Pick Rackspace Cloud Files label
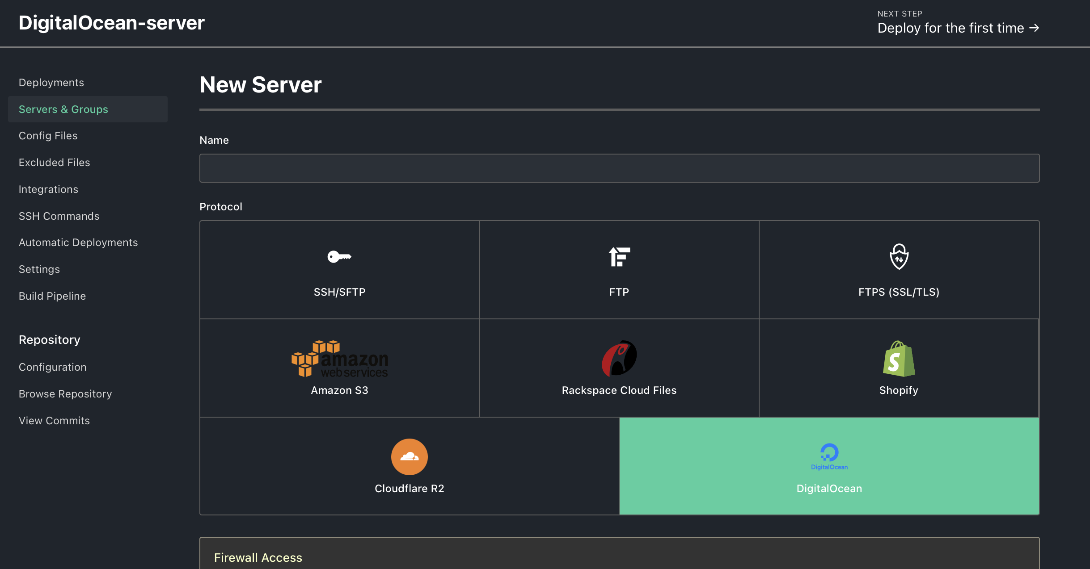The image size is (1090, 569). 619,390
